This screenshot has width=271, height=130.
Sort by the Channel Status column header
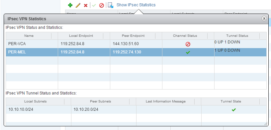185,36
